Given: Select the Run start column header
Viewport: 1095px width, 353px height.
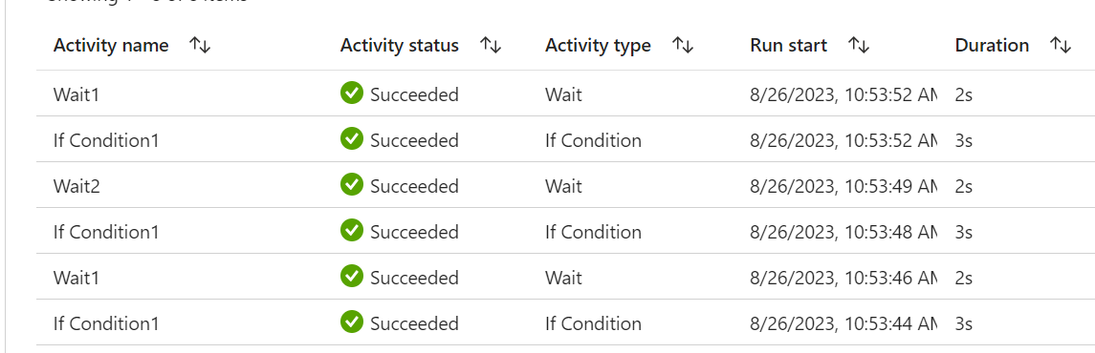Looking at the screenshot, I should [788, 46].
